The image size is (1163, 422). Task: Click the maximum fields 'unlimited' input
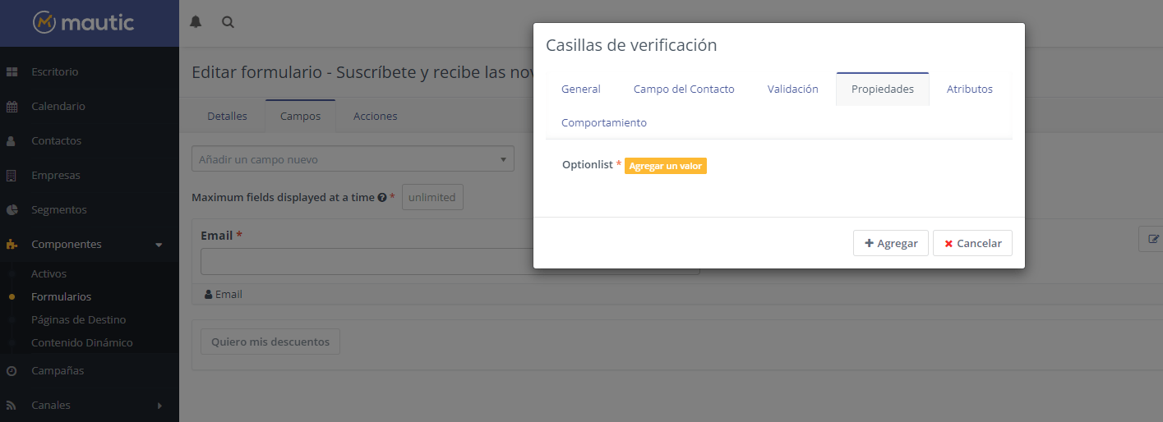[x=432, y=197]
